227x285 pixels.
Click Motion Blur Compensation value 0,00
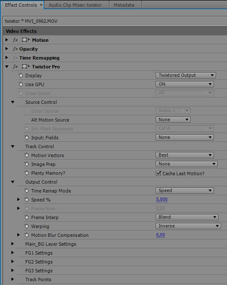pyautogui.click(x=160, y=235)
